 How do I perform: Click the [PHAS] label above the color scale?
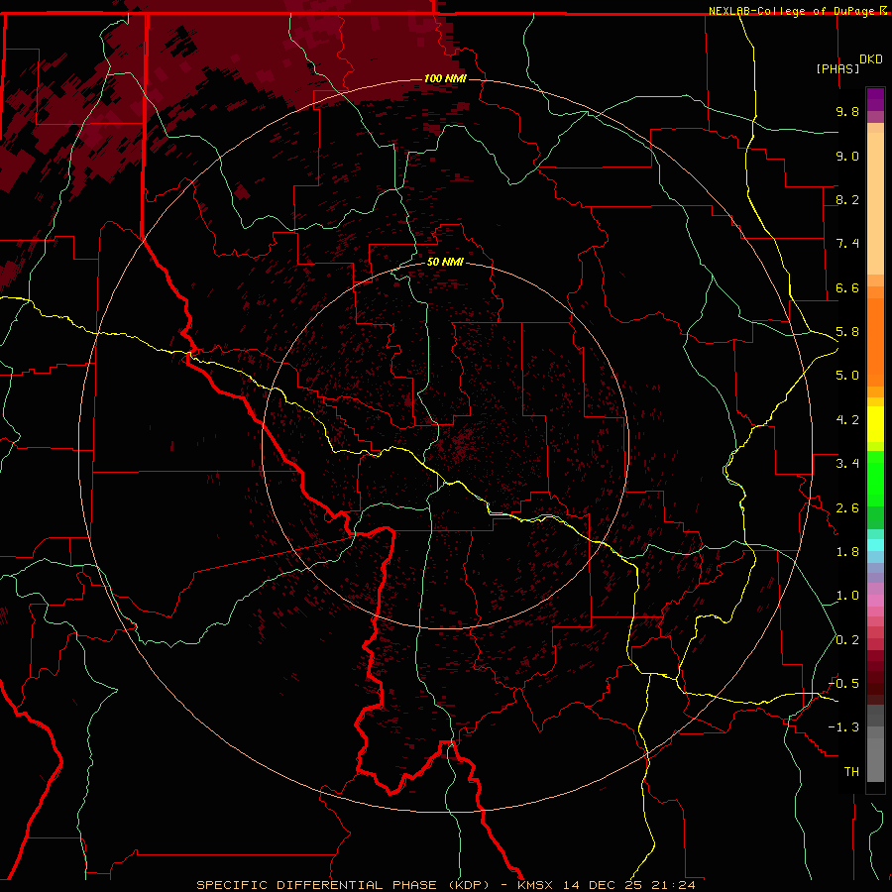click(837, 68)
